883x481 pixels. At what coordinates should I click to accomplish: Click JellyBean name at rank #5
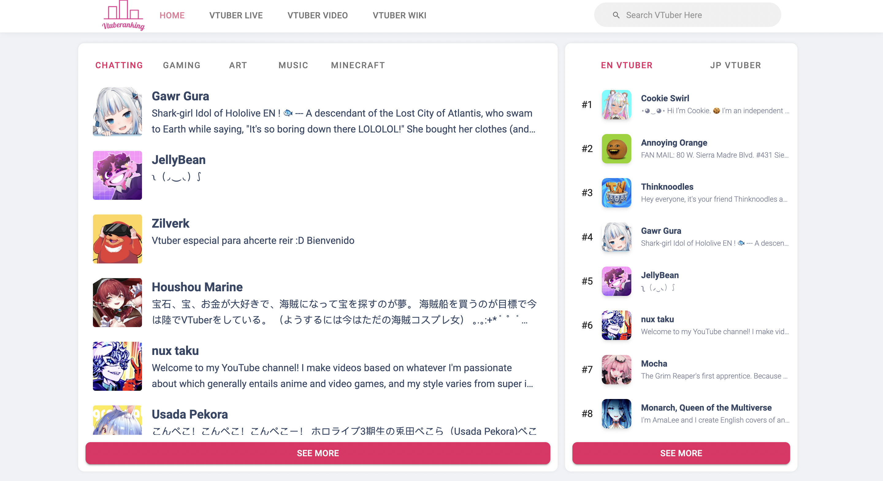coord(660,275)
